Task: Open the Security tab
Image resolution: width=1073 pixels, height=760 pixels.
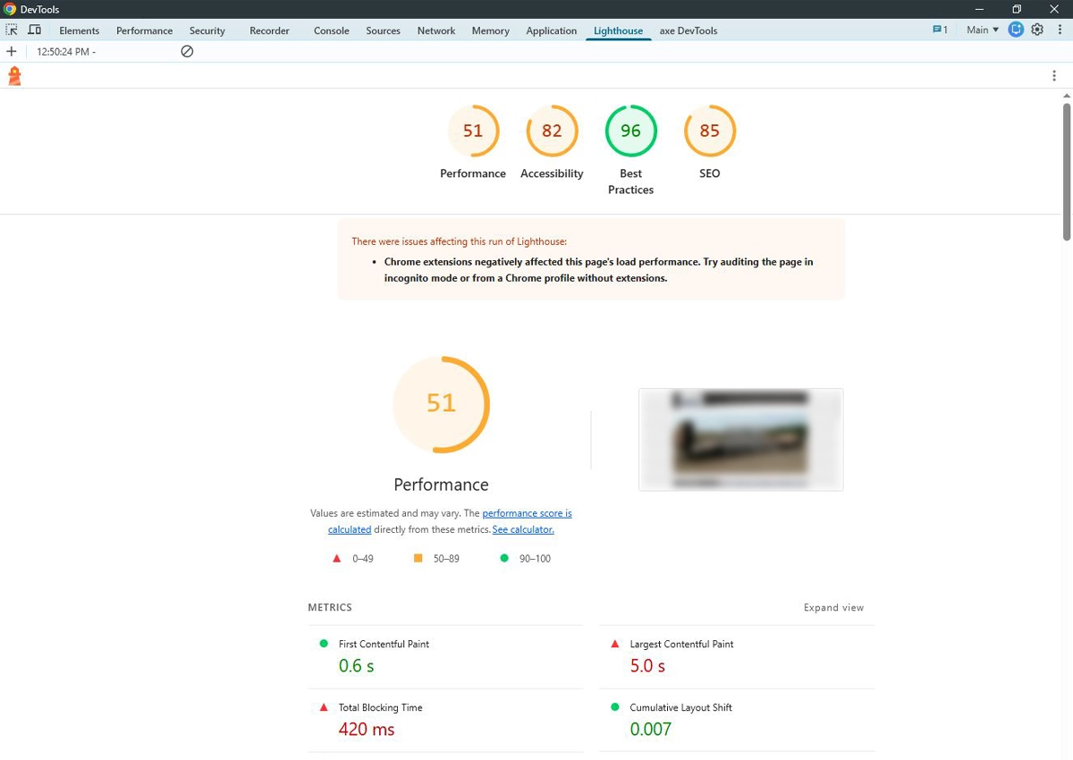Action: (207, 30)
